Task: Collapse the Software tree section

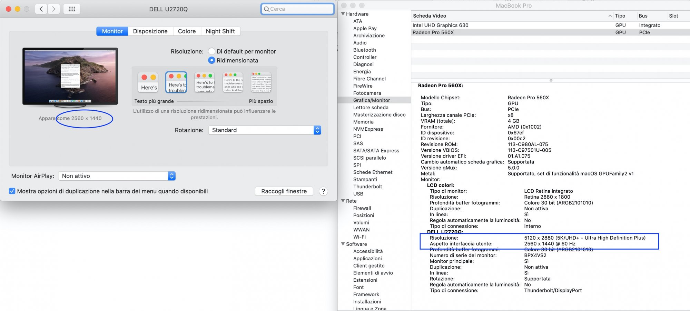Action: pos(343,244)
